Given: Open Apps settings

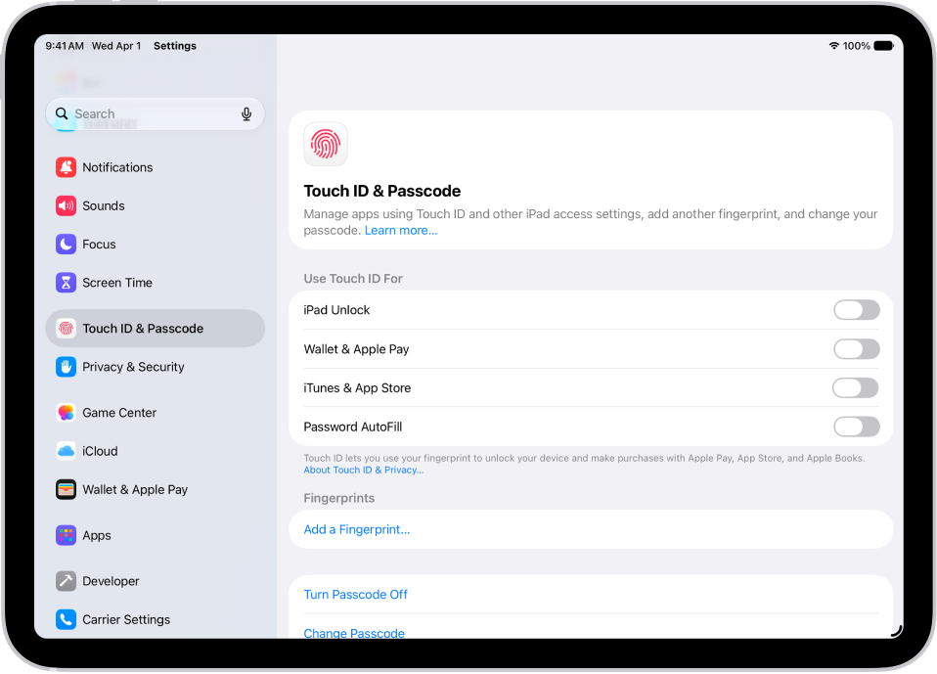Looking at the screenshot, I should pyautogui.click(x=156, y=535).
